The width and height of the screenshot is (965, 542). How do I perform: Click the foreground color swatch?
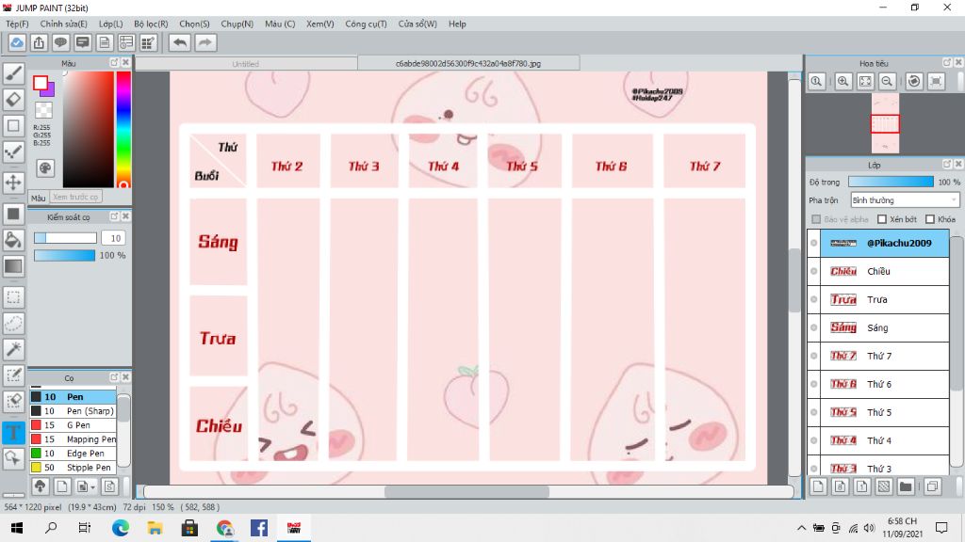(41, 83)
